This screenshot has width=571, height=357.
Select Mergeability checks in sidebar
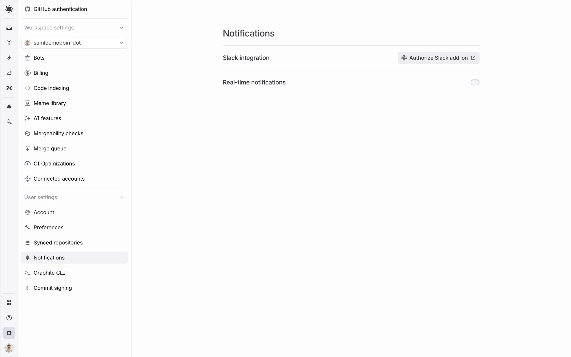pos(58,133)
